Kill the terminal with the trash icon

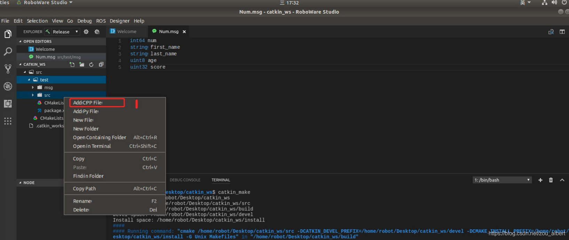click(x=551, y=180)
